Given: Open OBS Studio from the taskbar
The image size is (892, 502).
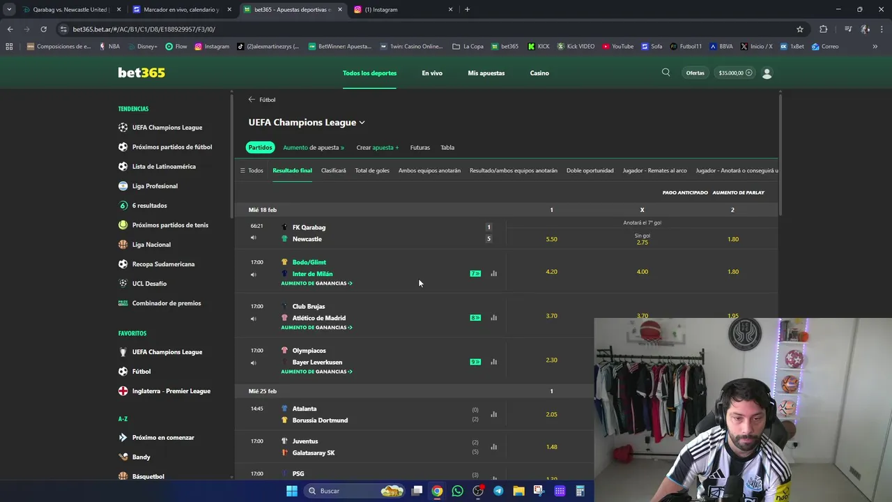Looking at the screenshot, I should 478,491.
